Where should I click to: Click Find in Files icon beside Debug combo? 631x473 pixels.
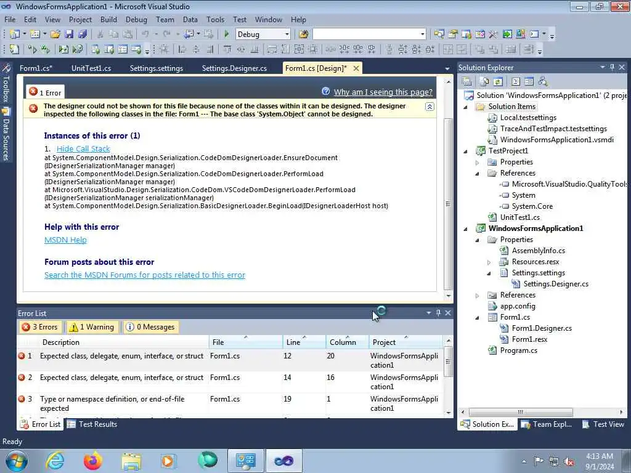click(x=303, y=34)
